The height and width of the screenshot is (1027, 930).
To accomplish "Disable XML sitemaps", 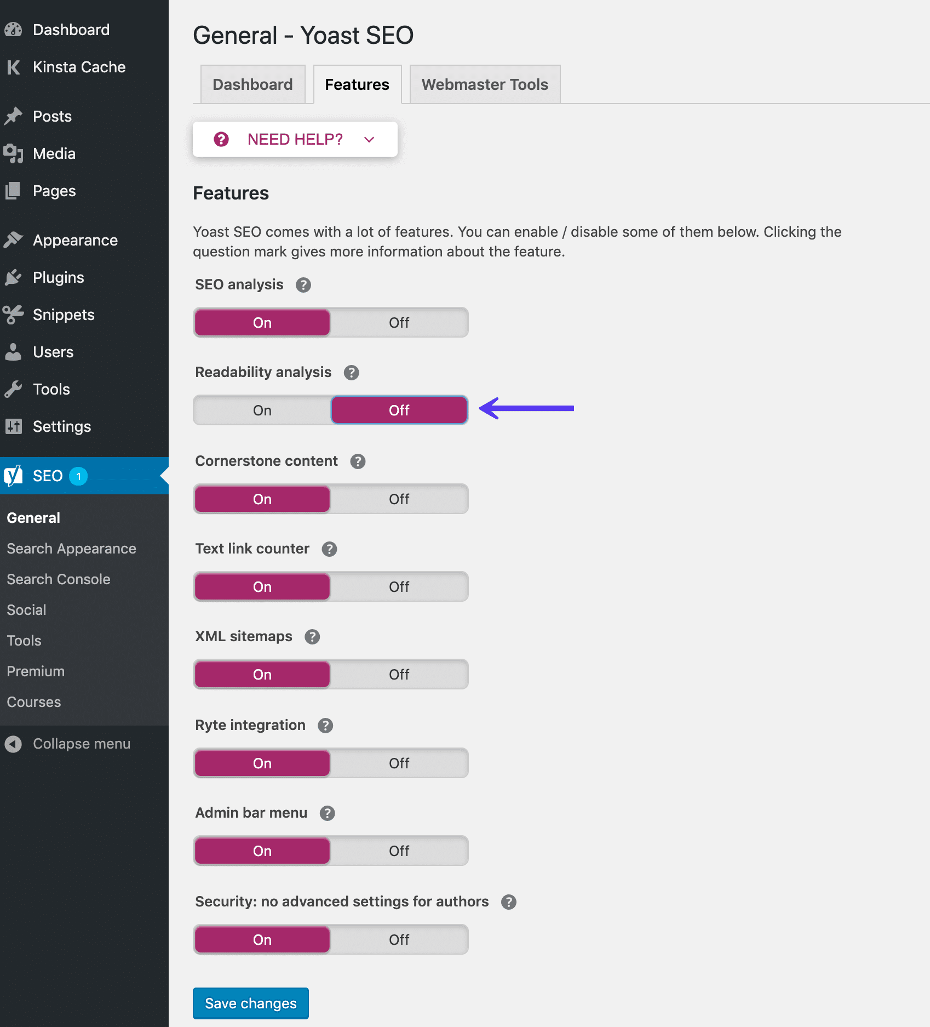I will (x=399, y=675).
